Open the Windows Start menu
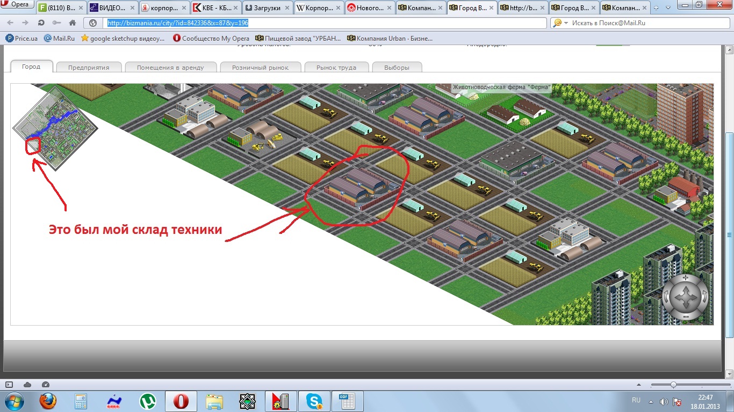 coord(15,401)
